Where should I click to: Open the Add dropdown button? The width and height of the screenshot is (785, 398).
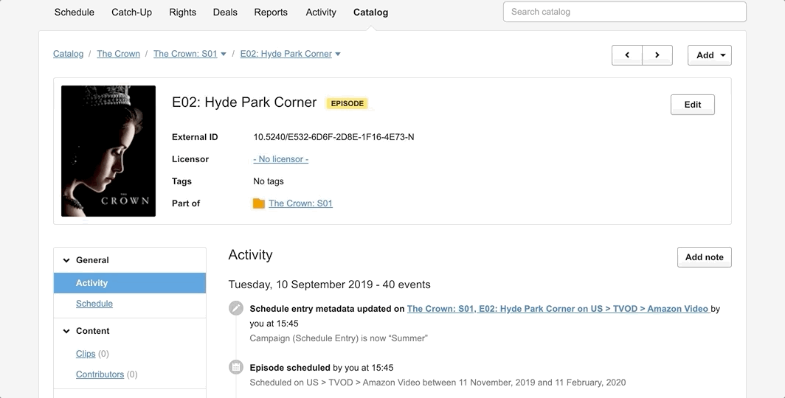coord(709,55)
